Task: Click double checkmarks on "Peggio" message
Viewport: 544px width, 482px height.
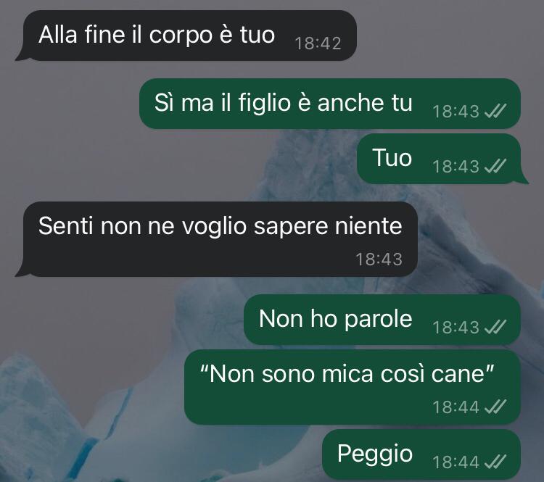Action: click(495, 462)
